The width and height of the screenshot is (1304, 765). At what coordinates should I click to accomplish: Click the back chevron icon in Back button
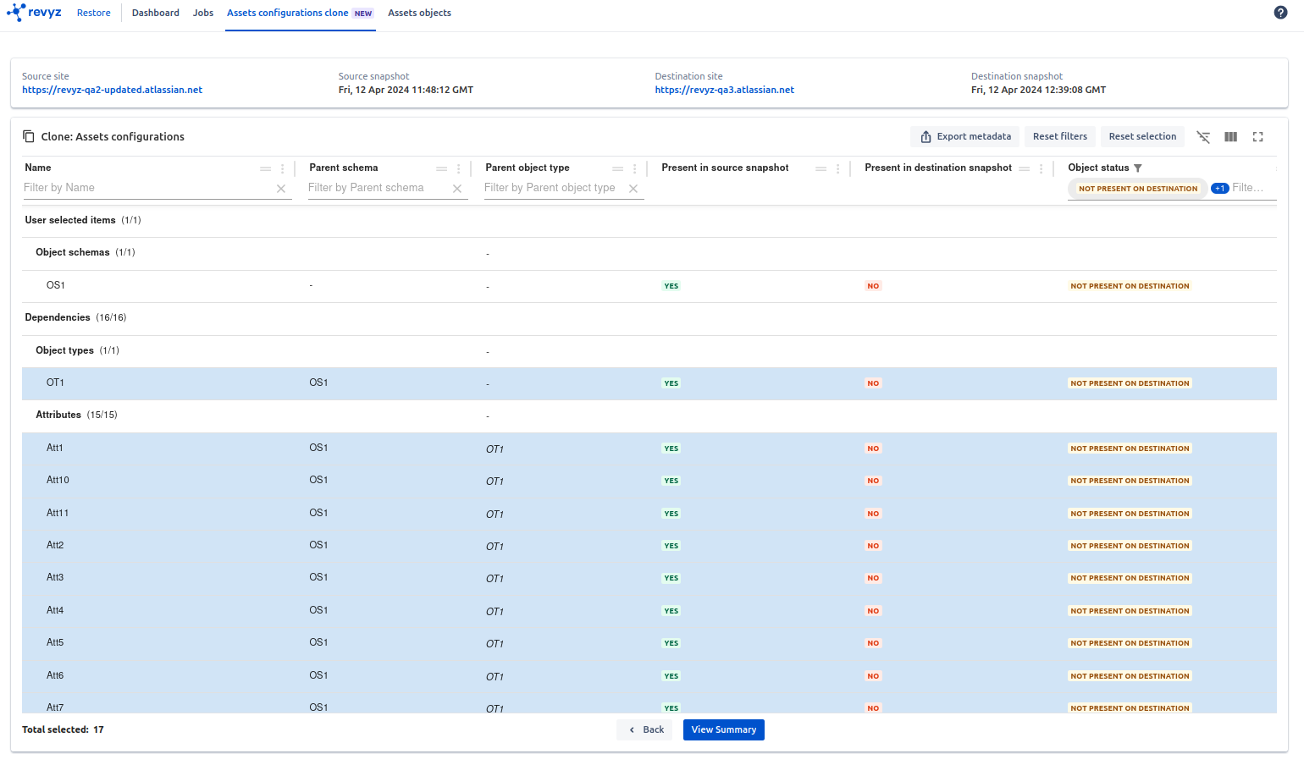coord(632,730)
